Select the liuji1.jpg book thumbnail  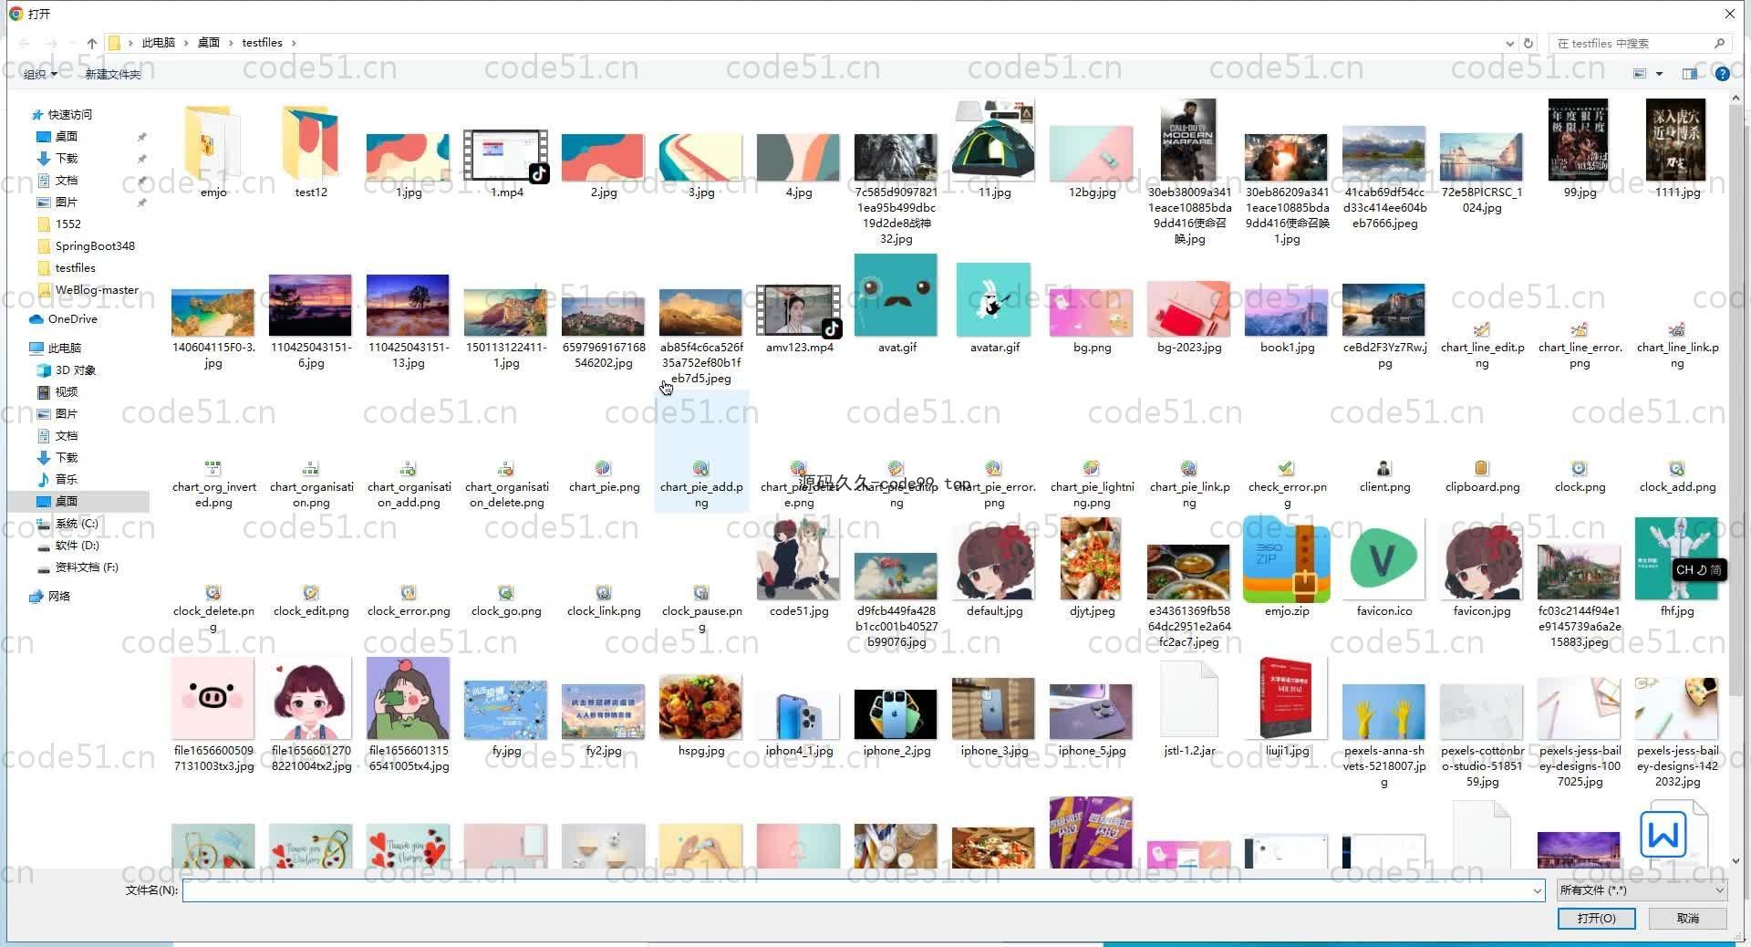[x=1287, y=699]
